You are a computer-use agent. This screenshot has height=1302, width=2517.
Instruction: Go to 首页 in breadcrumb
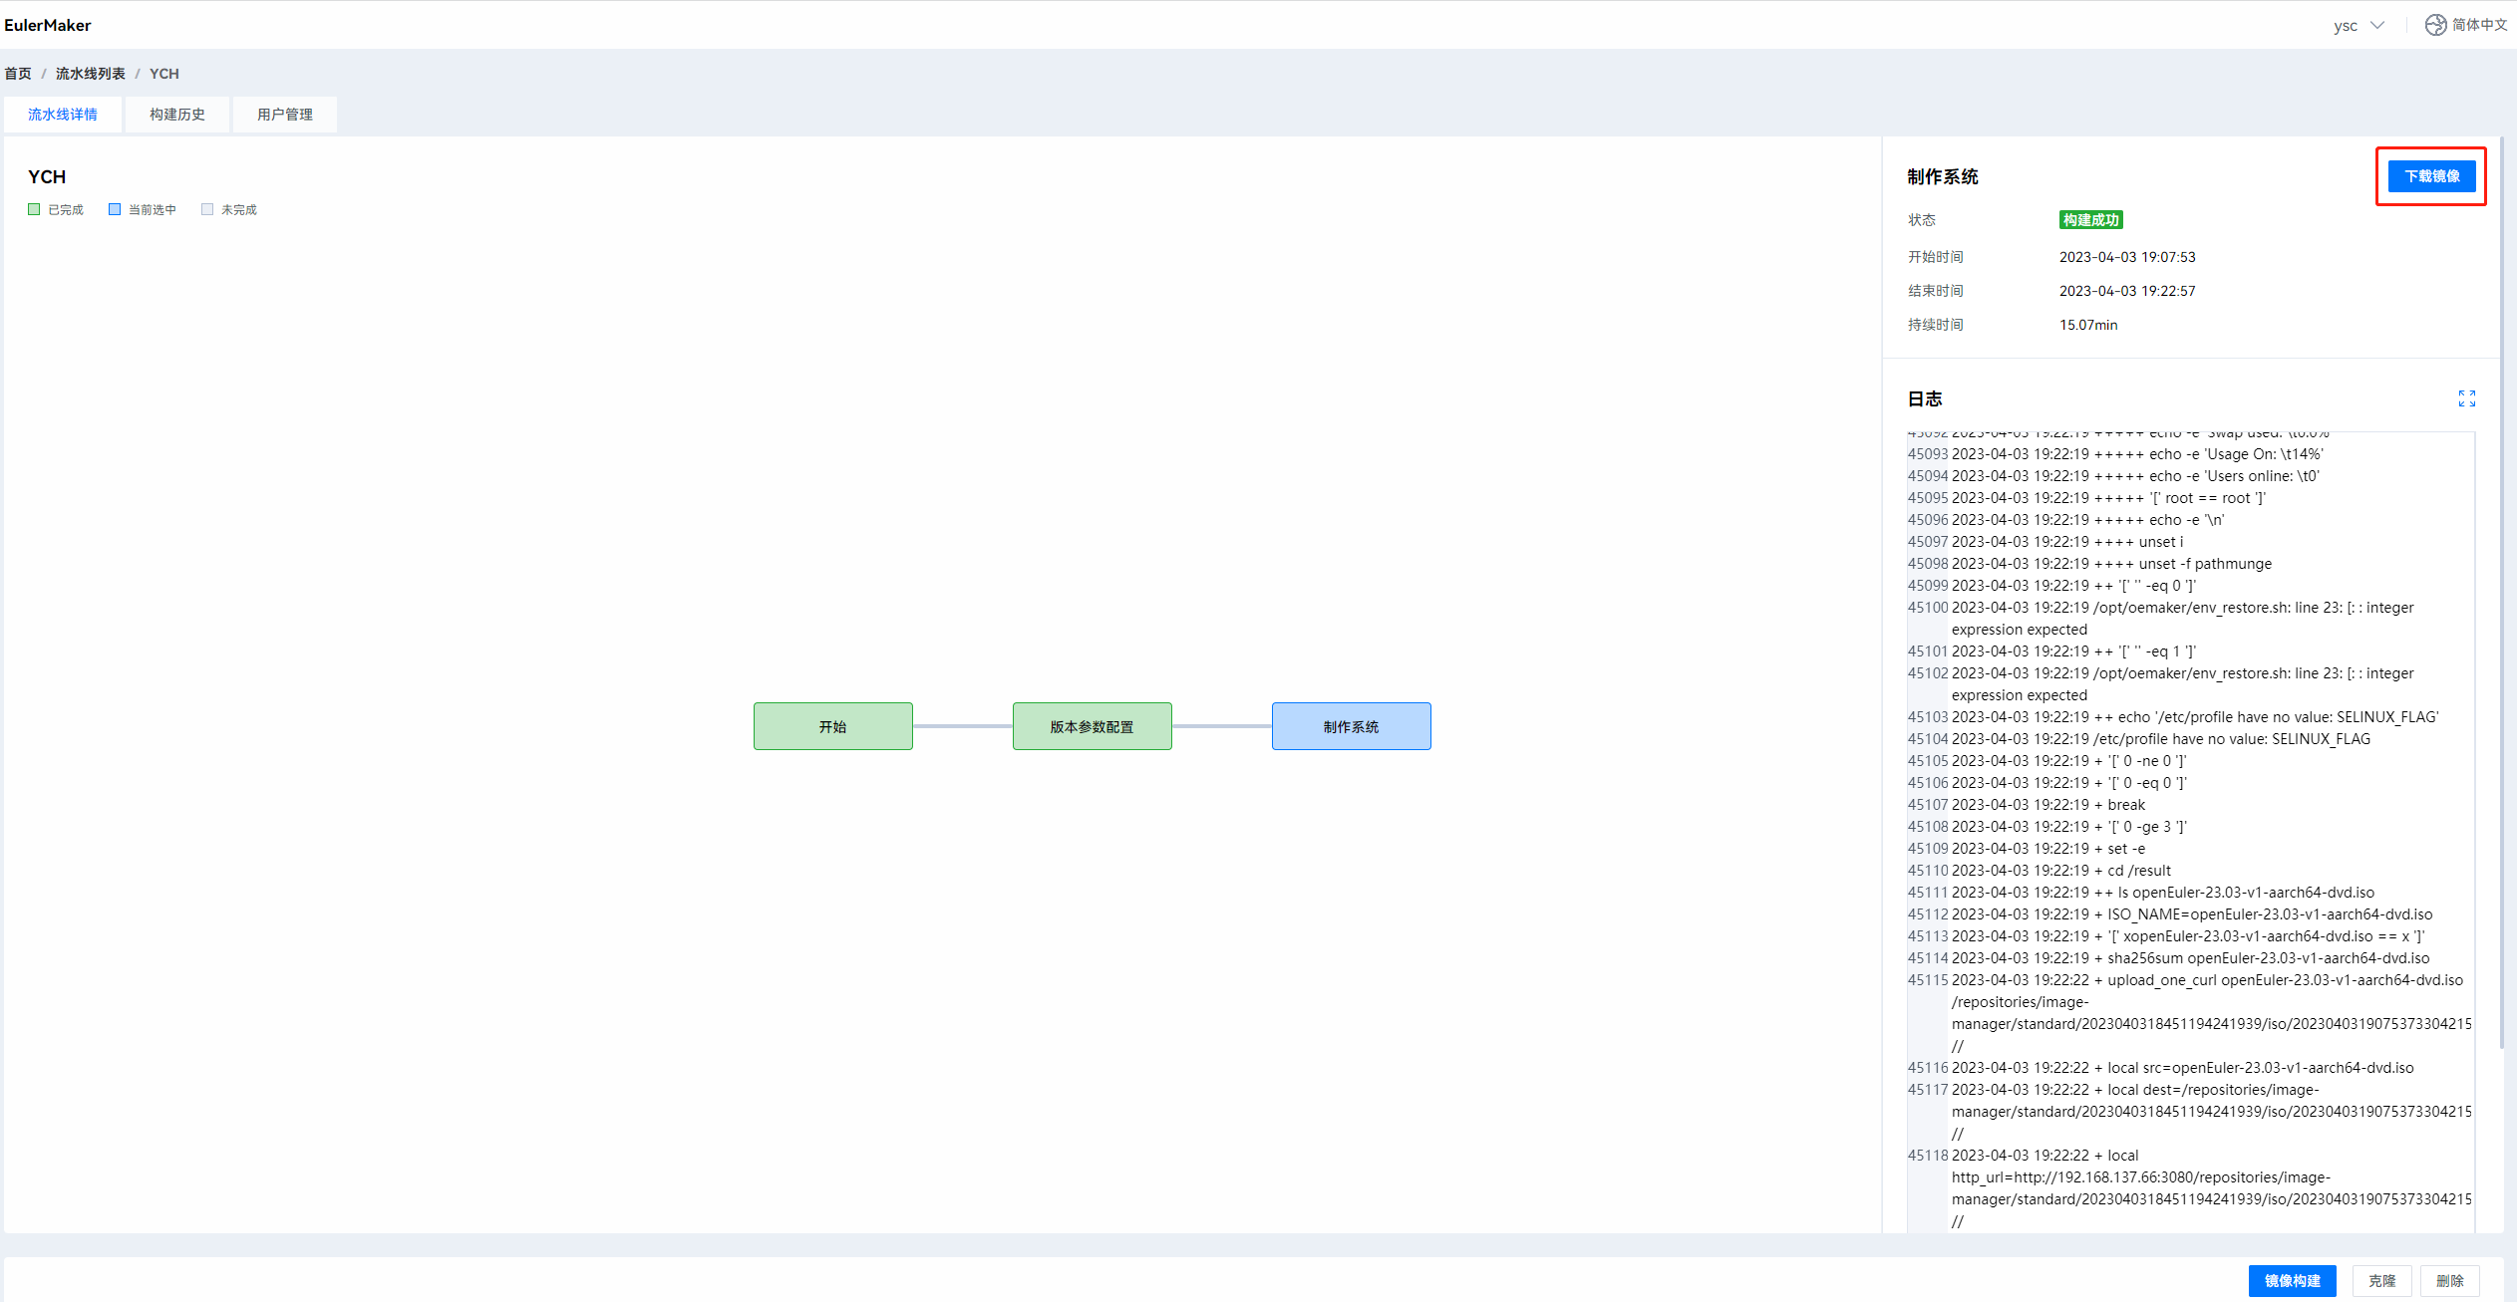coord(18,74)
